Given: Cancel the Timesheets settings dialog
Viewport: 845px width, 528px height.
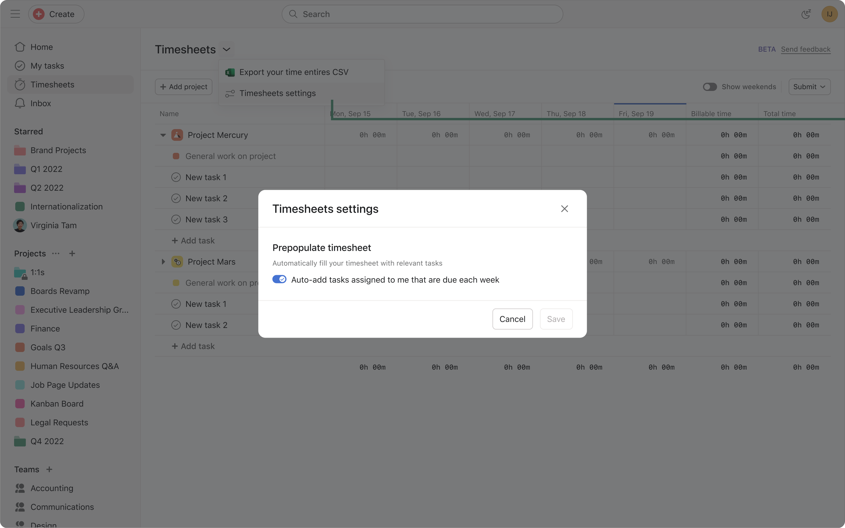Looking at the screenshot, I should pyautogui.click(x=512, y=319).
